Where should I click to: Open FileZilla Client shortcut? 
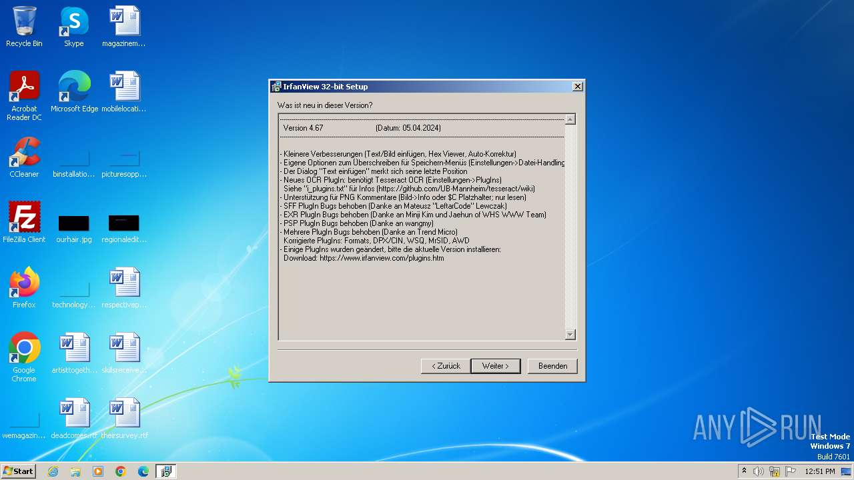pos(24,222)
